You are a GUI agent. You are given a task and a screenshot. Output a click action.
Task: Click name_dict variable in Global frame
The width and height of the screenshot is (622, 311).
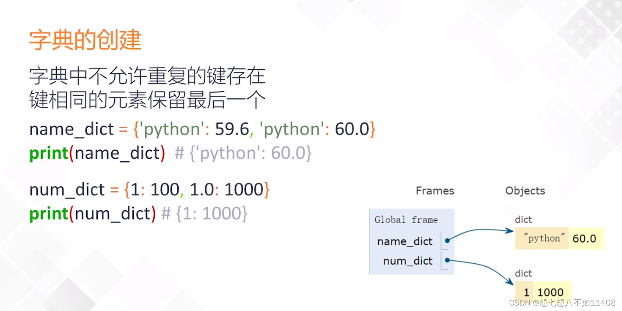(x=405, y=241)
